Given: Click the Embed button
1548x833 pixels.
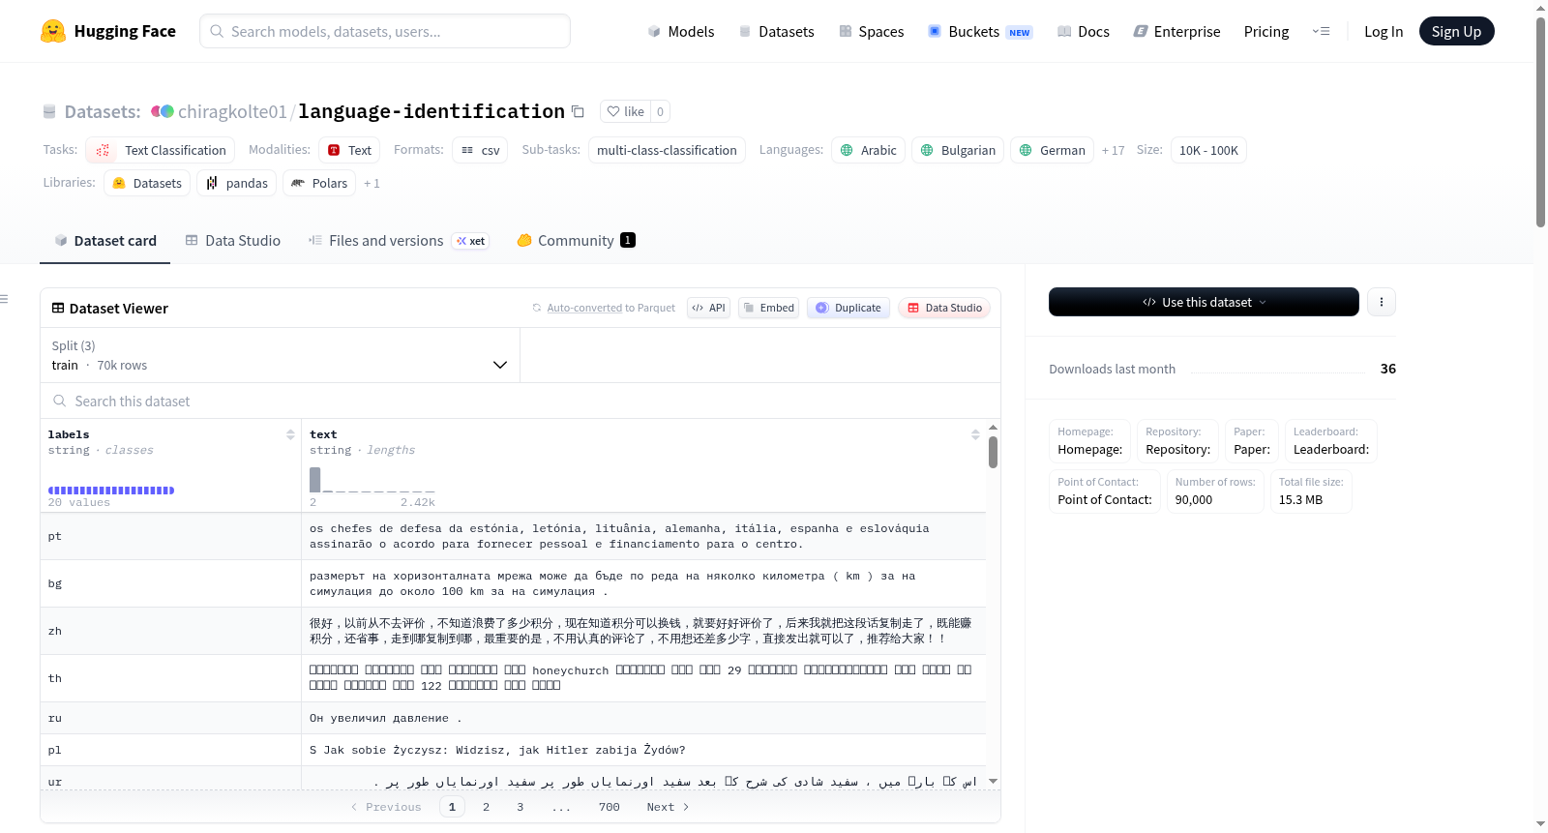Looking at the screenshot, I should [x=768, y=308].
